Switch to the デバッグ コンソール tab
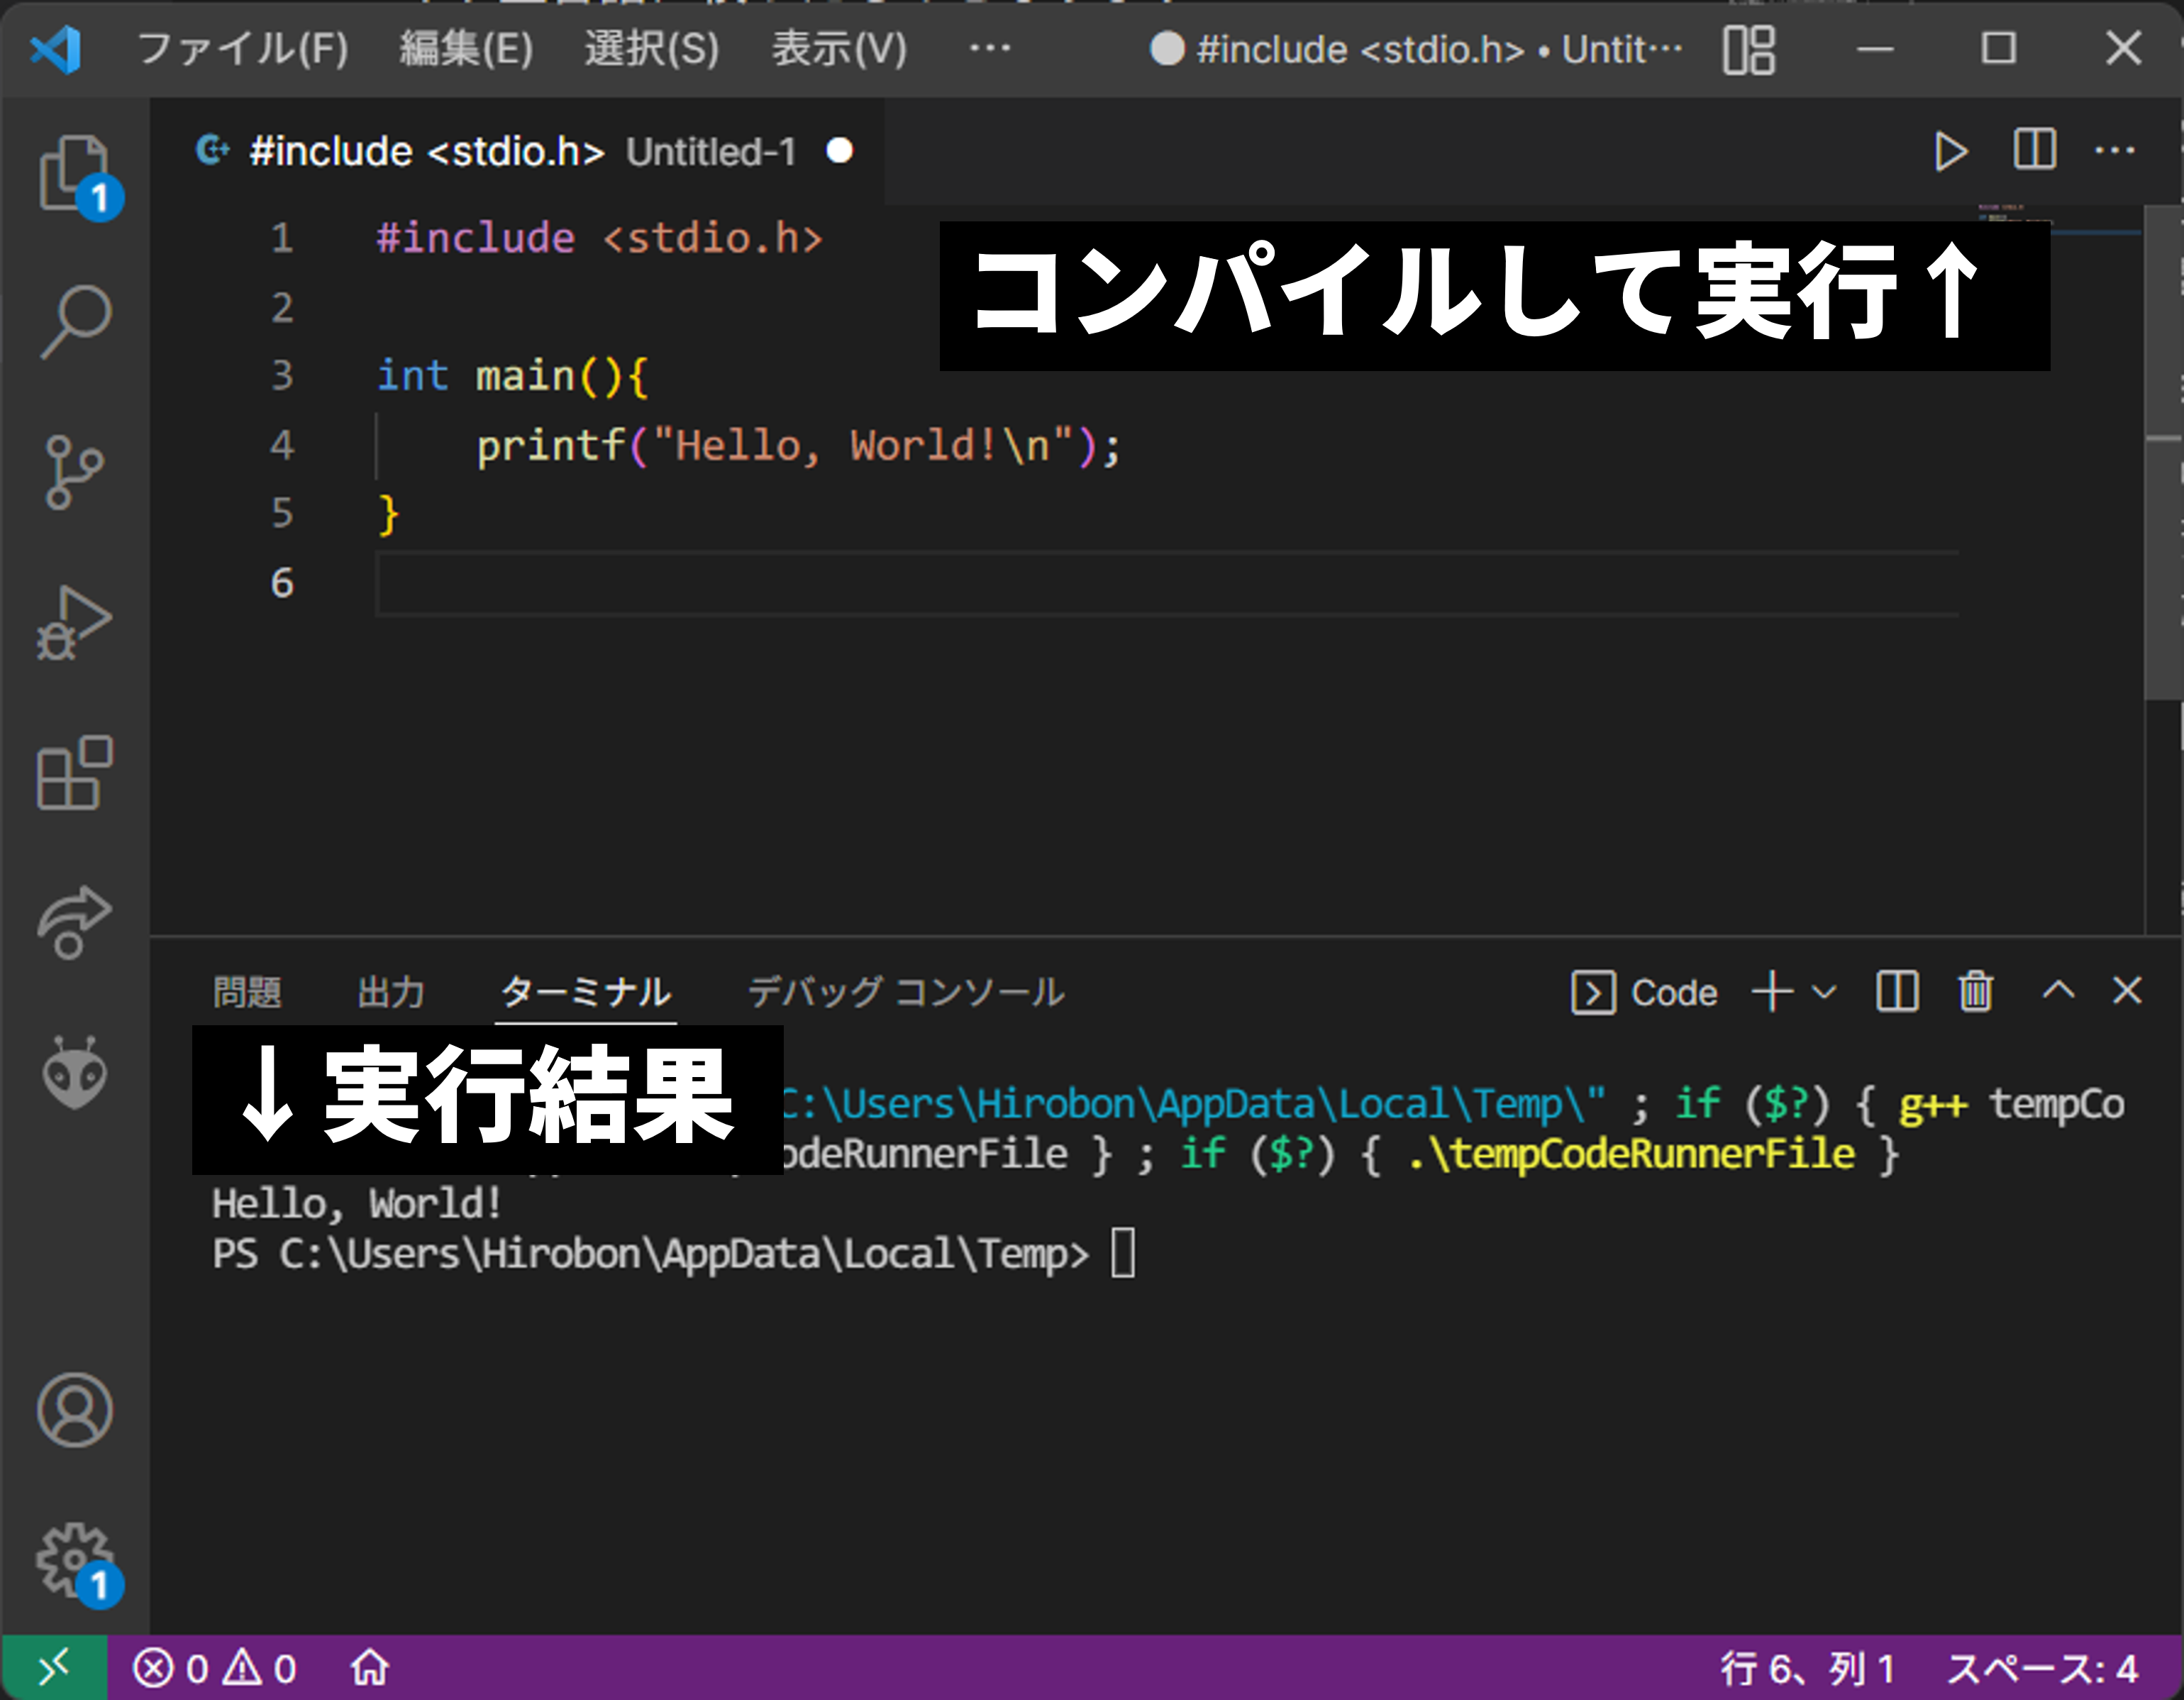 [x=906, y=992]
